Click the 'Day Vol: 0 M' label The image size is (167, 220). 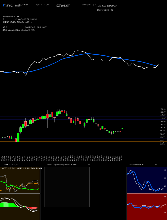pos(105,10)
